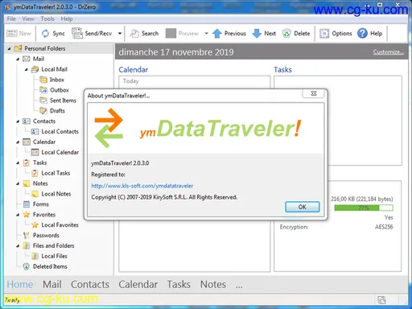Collapse the Local Mail tree node
Viewport: 412px width, 309px height.
pyautogui.click(x=27, y=69)
